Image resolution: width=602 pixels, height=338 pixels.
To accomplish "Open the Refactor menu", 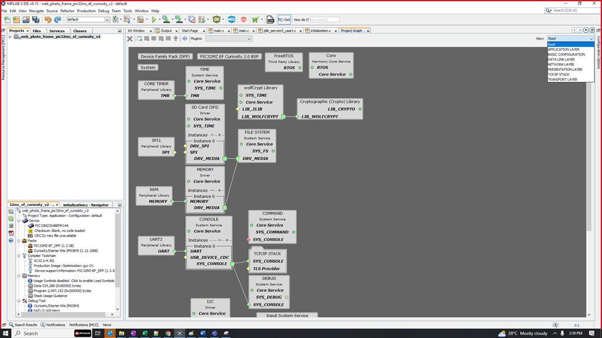I will (x=67, y=10).
